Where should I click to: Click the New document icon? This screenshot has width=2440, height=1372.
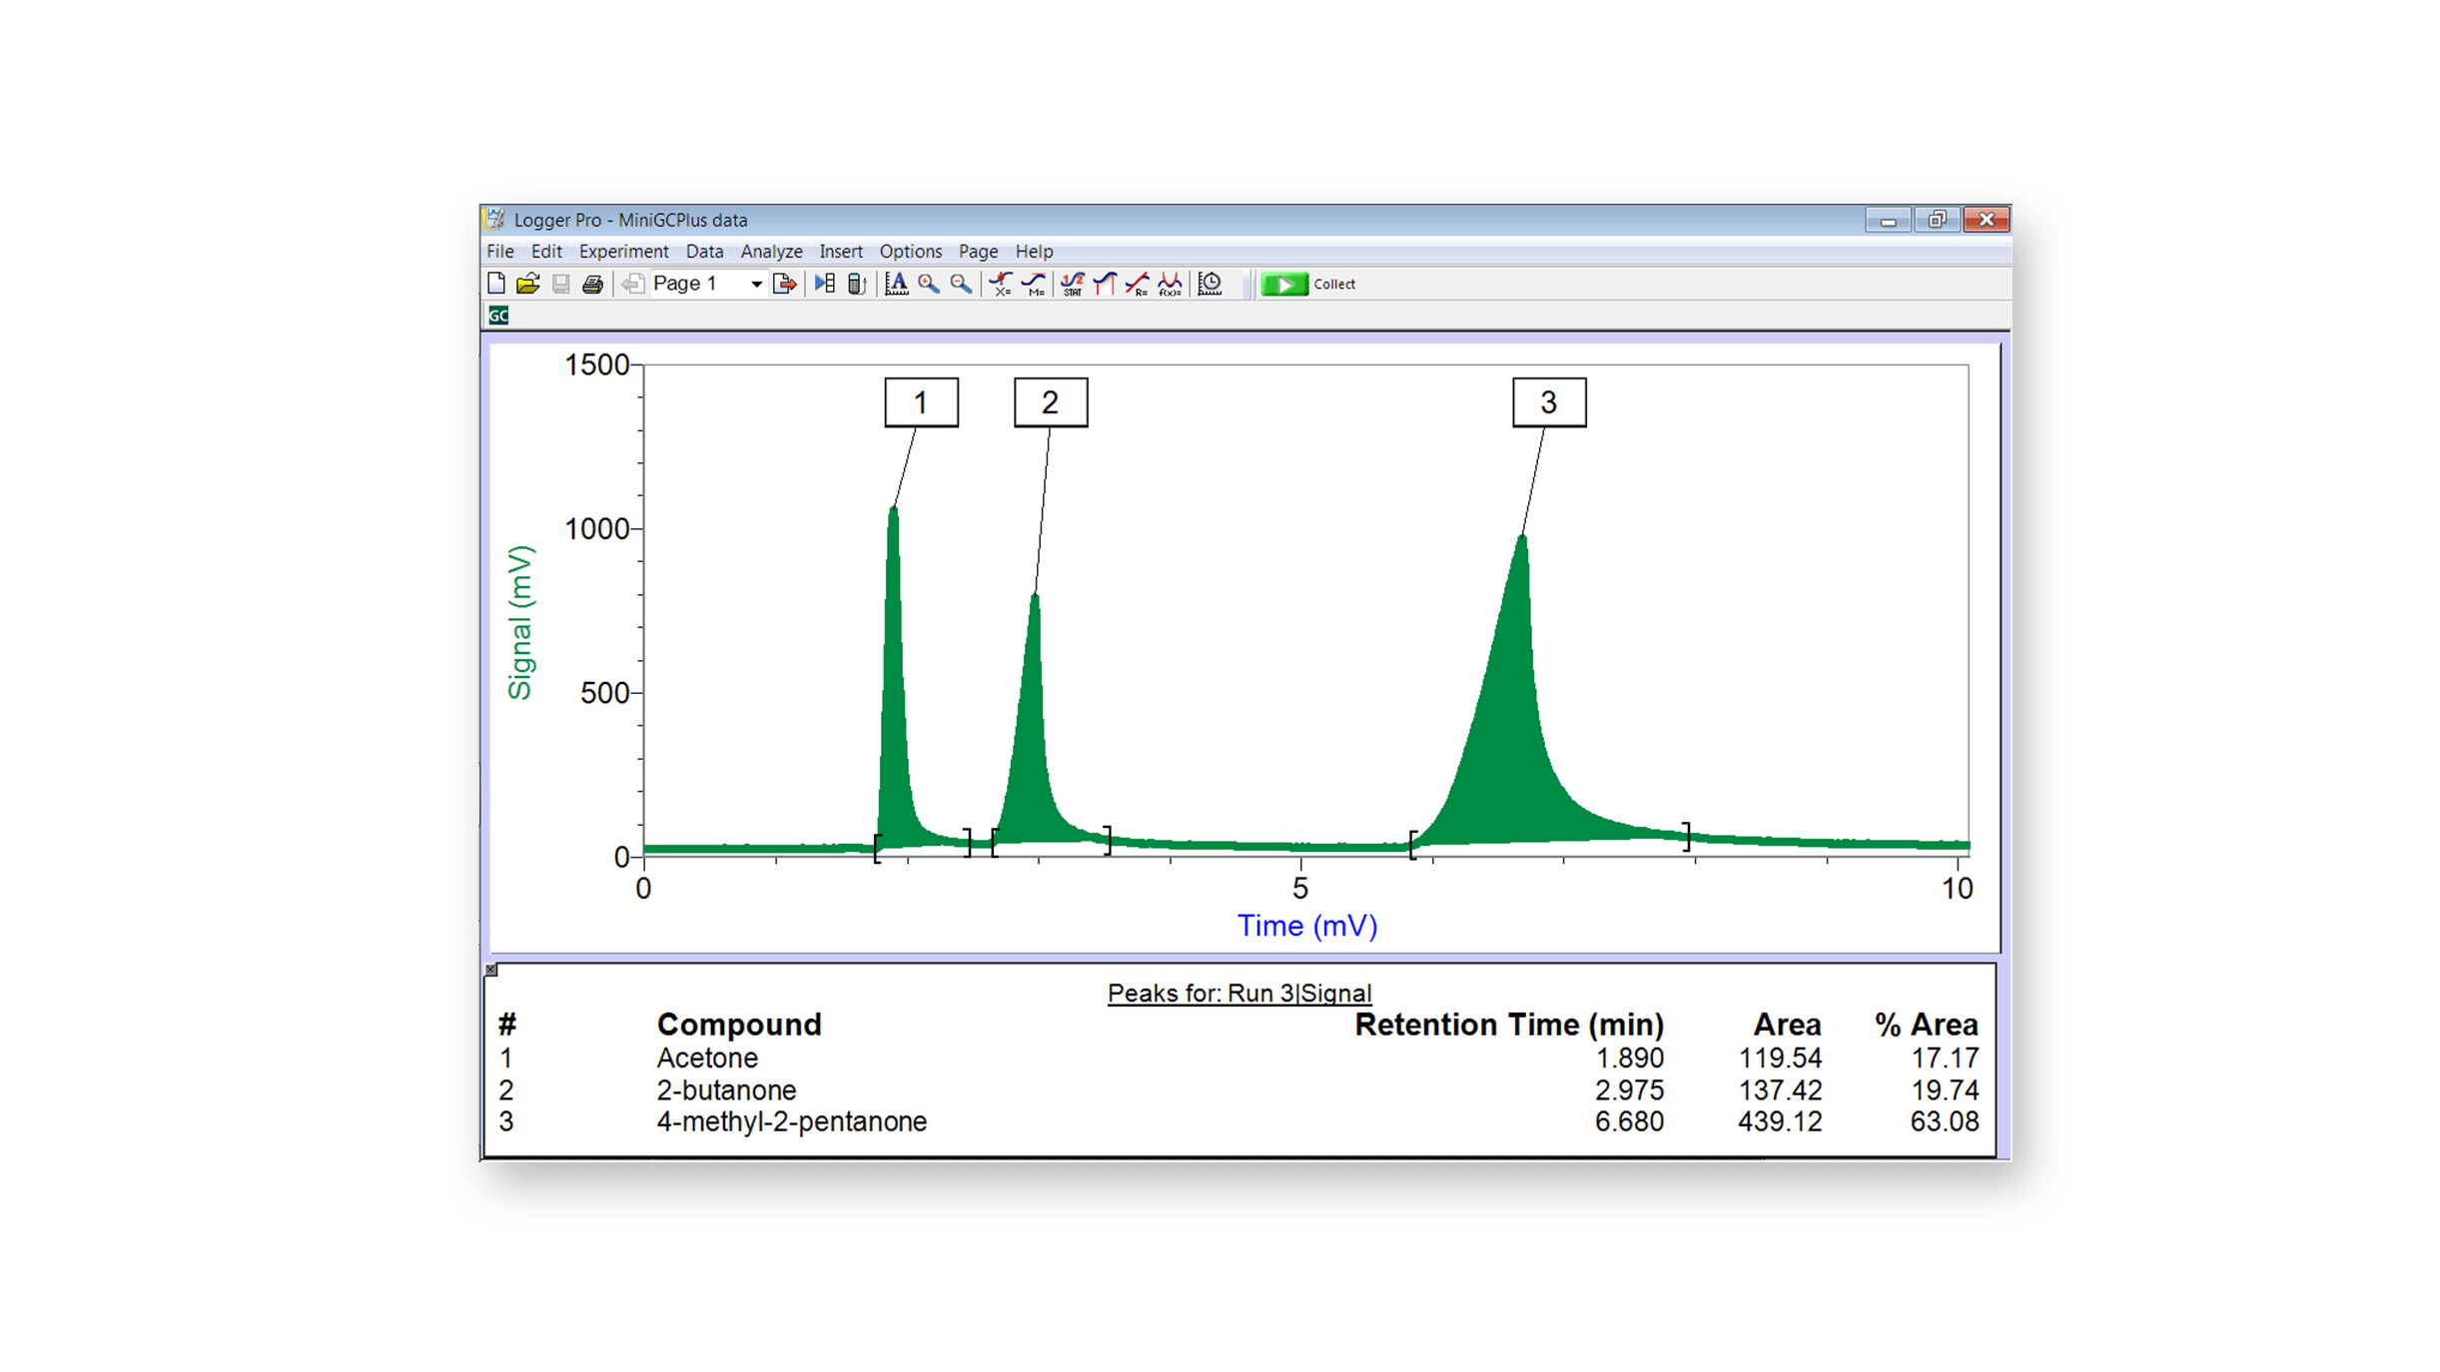496,285
